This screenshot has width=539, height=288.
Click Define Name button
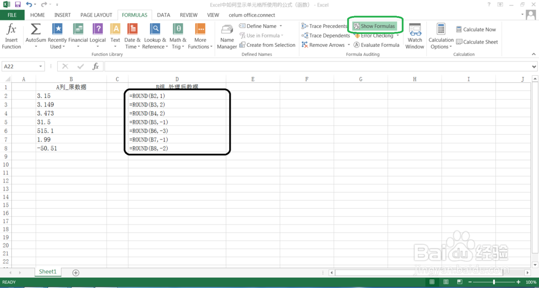258,26
